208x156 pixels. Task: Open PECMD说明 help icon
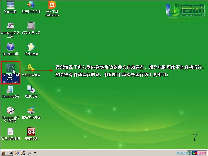(10, 47)
